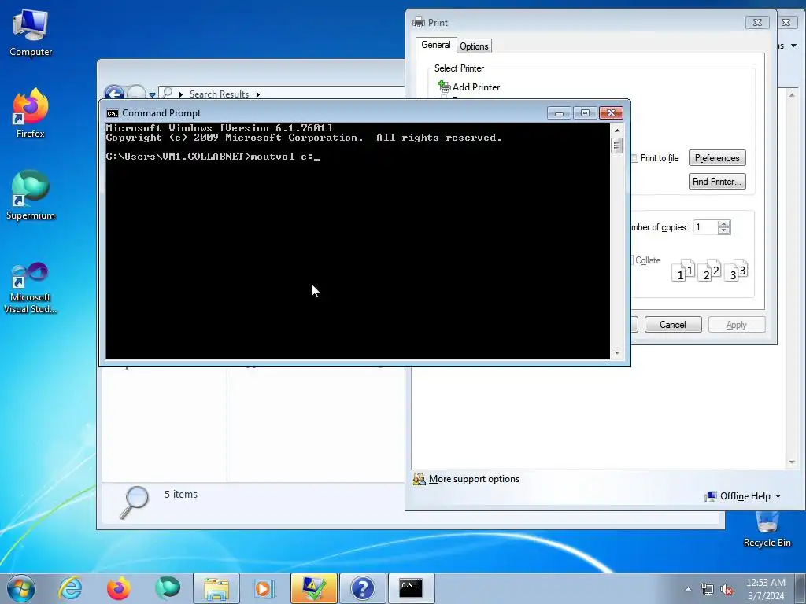Open recent pages dropdown in Explorer
Image resolution: width=806 pixels, height=604 pixels.
point(152,94)
